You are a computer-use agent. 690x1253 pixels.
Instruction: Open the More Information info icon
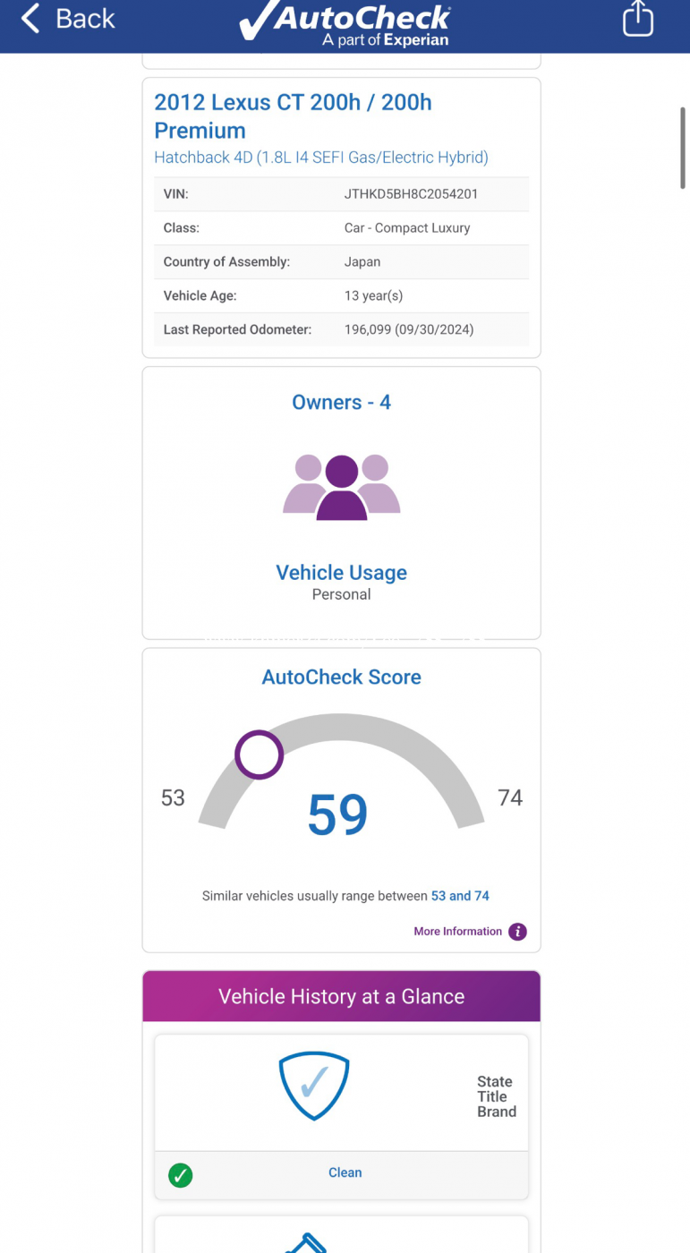[x=517, y=932]
